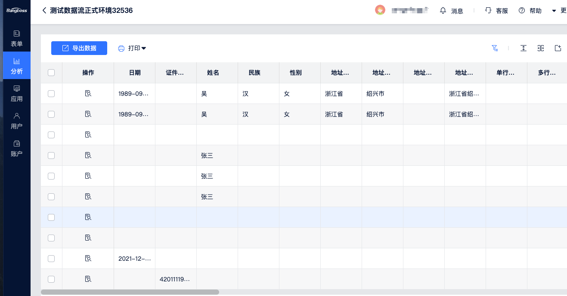Viewport: 567px width, 296px height.
Task: Toggle the select-all header checkbox
Action: [51, 73]
